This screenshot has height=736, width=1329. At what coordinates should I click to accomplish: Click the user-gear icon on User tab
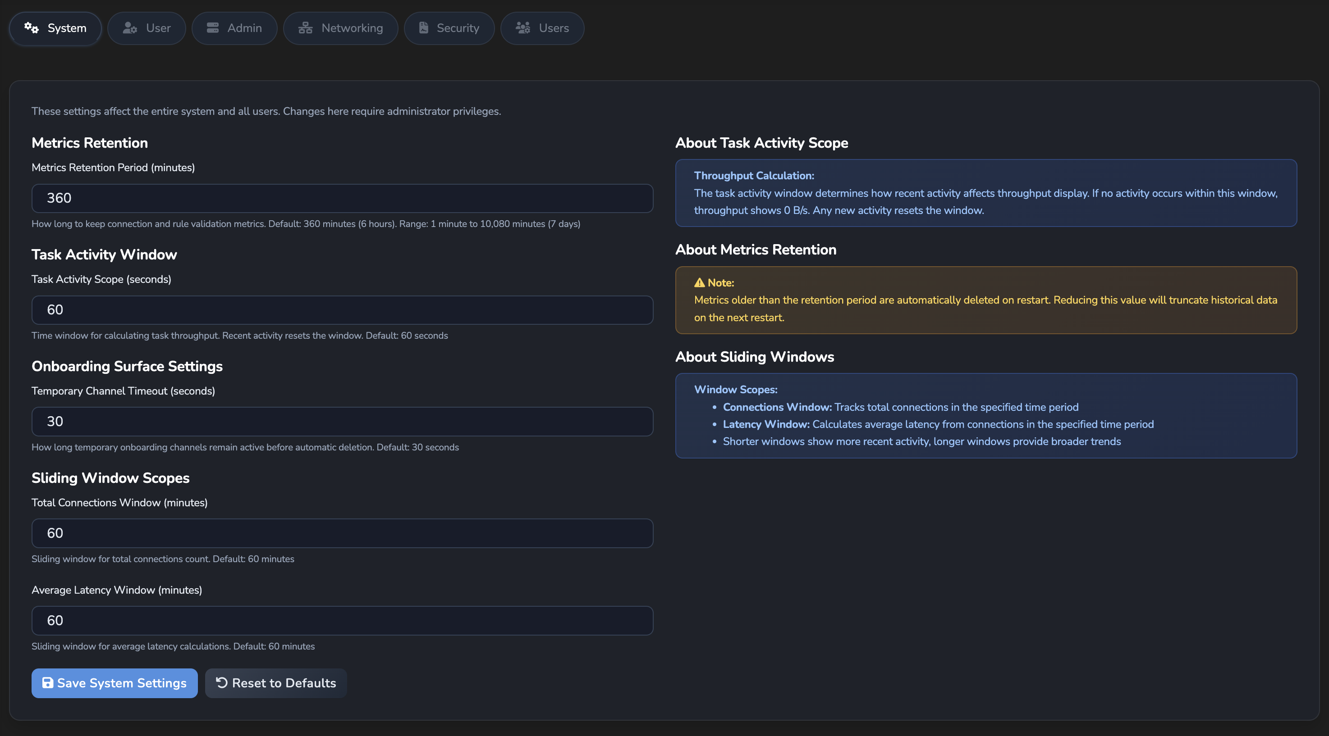point(130,28)
